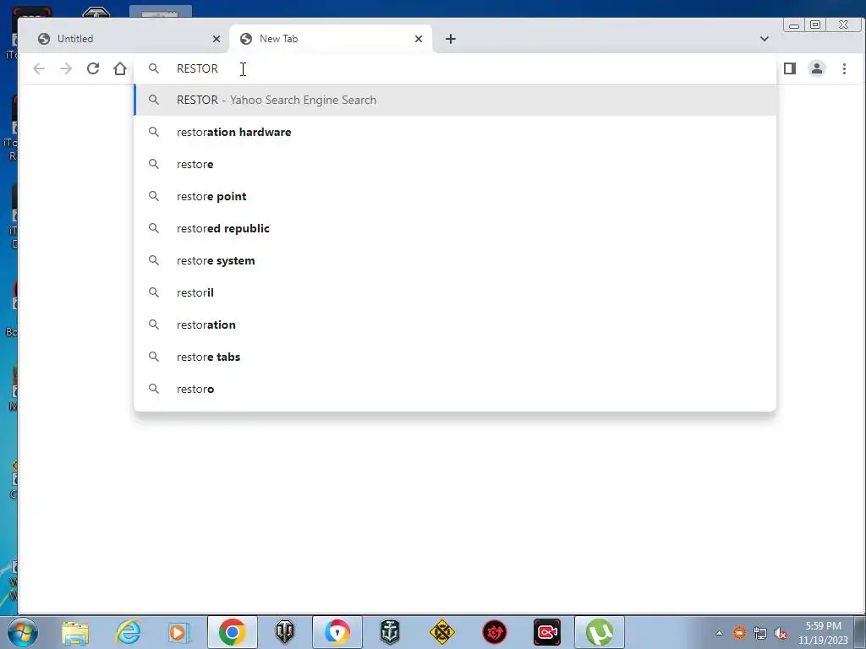Click search icon beside restoril
The width and height of the screenshot is (866, 649).
[x=154, y=292]
